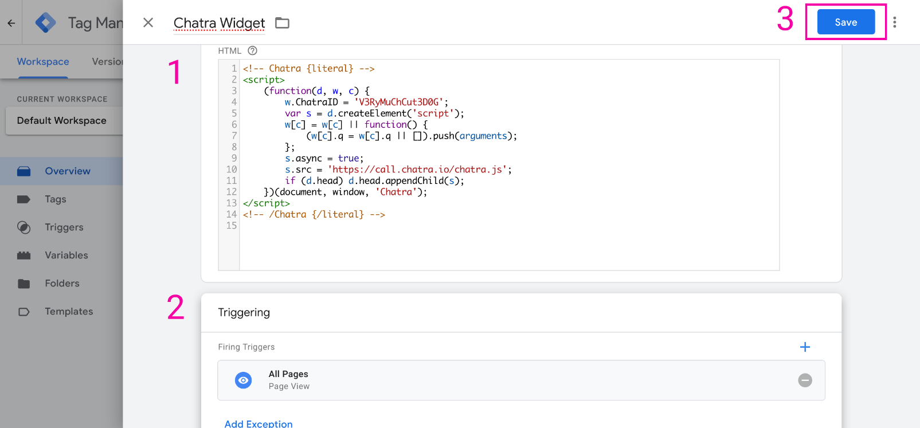The width and height of the screenshot is (920, 428).
Task: Open the Triggers section in sidebar
Action: tap(64, 227)
